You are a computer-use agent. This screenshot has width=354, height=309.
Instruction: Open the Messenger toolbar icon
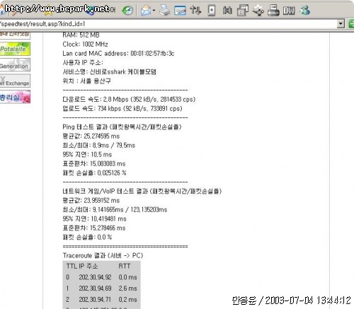point(304,11)
